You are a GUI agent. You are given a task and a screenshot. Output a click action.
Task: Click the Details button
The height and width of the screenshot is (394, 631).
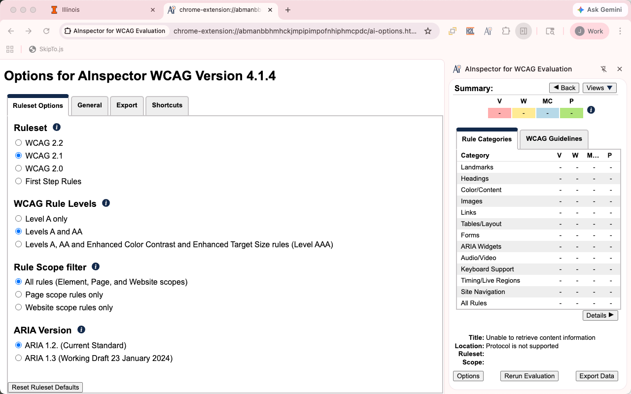(600, 315)
